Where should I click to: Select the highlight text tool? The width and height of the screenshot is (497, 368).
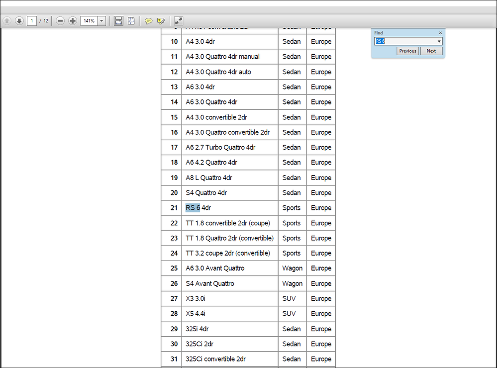pyautogui.click(x=161, y=21)
